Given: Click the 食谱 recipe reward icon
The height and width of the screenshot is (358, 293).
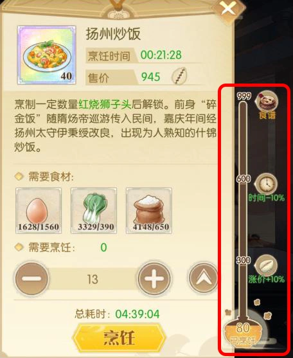Looking at the screenshot, I should [267, 101].
